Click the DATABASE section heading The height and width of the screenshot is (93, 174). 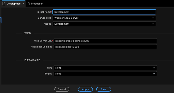(x=32, y=60)
